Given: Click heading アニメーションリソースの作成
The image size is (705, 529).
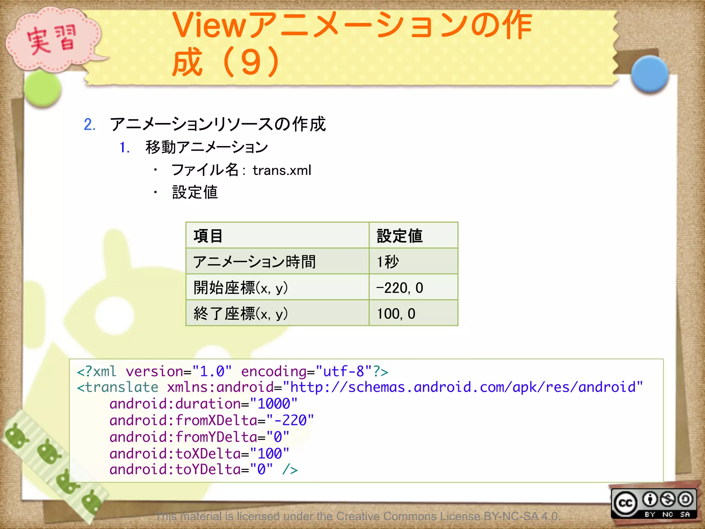Looking at the screenshot, I should tap(218, 124).
